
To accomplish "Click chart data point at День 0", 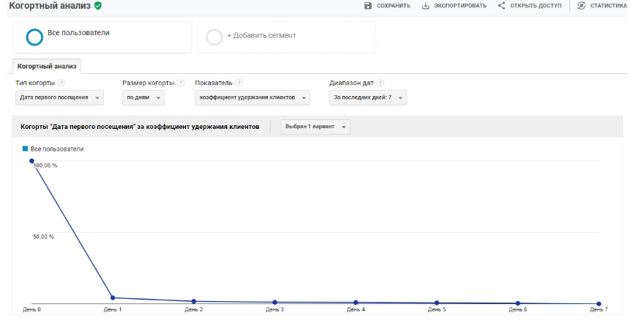I will tap(31, 160).
